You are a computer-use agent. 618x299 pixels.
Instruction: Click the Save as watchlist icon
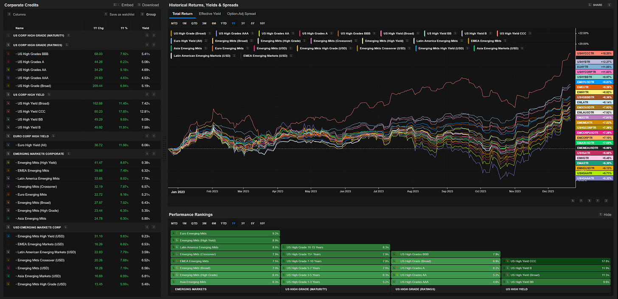[x=106, y=14]
